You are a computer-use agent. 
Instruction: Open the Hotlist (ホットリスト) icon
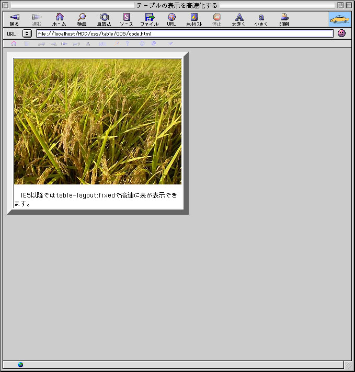tap(194, 18)
